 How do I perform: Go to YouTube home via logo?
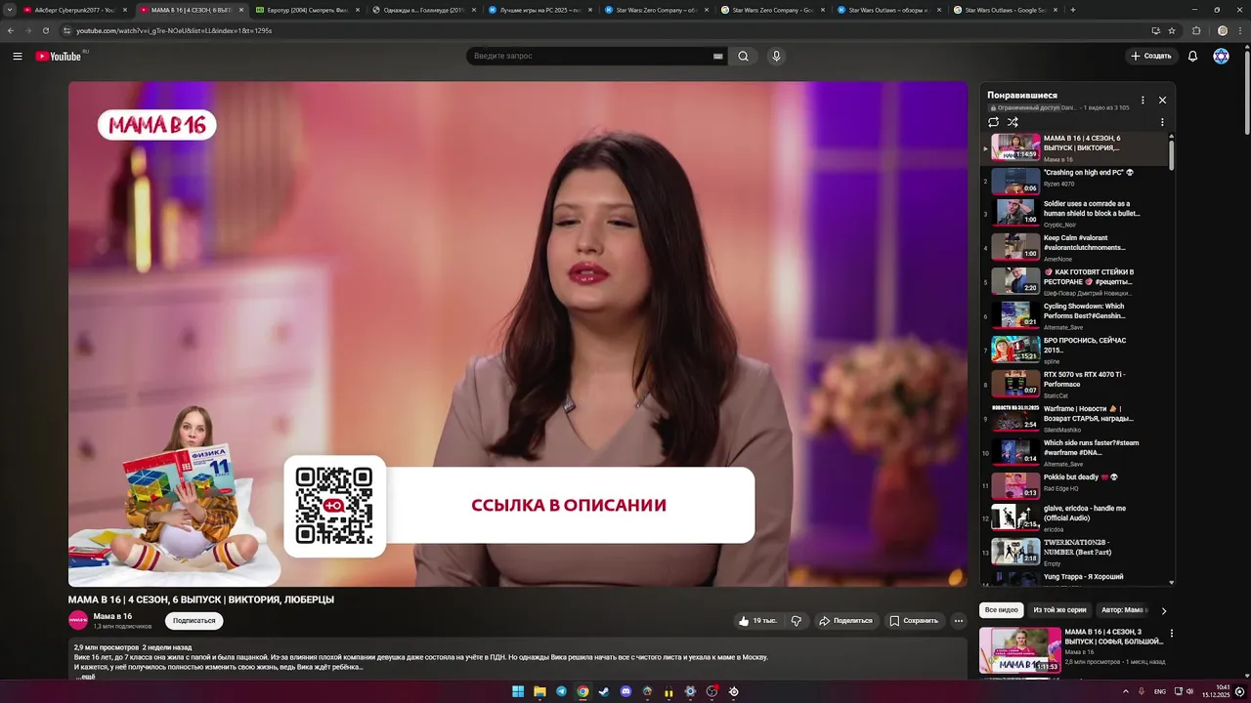[x=59, y=56]
